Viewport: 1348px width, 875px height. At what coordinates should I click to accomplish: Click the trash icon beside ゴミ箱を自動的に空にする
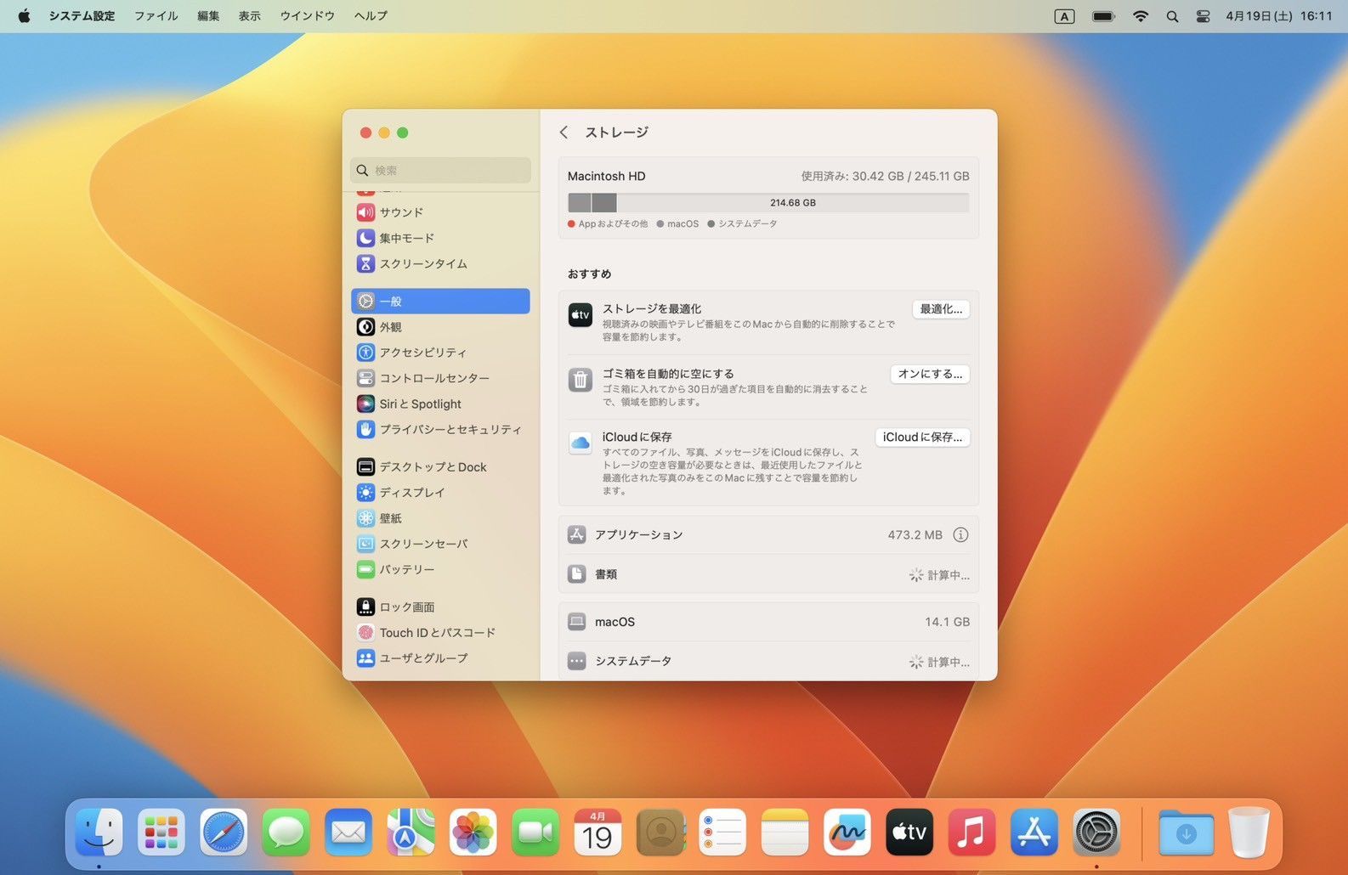[x=580, y=380]
